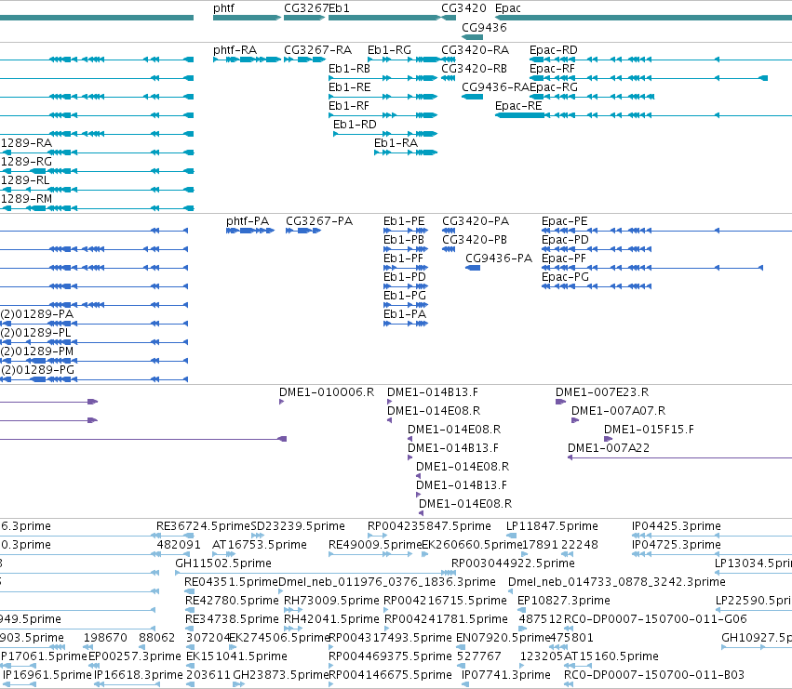Click EST EP10827.3prime
792x689 pixels.
520,610
